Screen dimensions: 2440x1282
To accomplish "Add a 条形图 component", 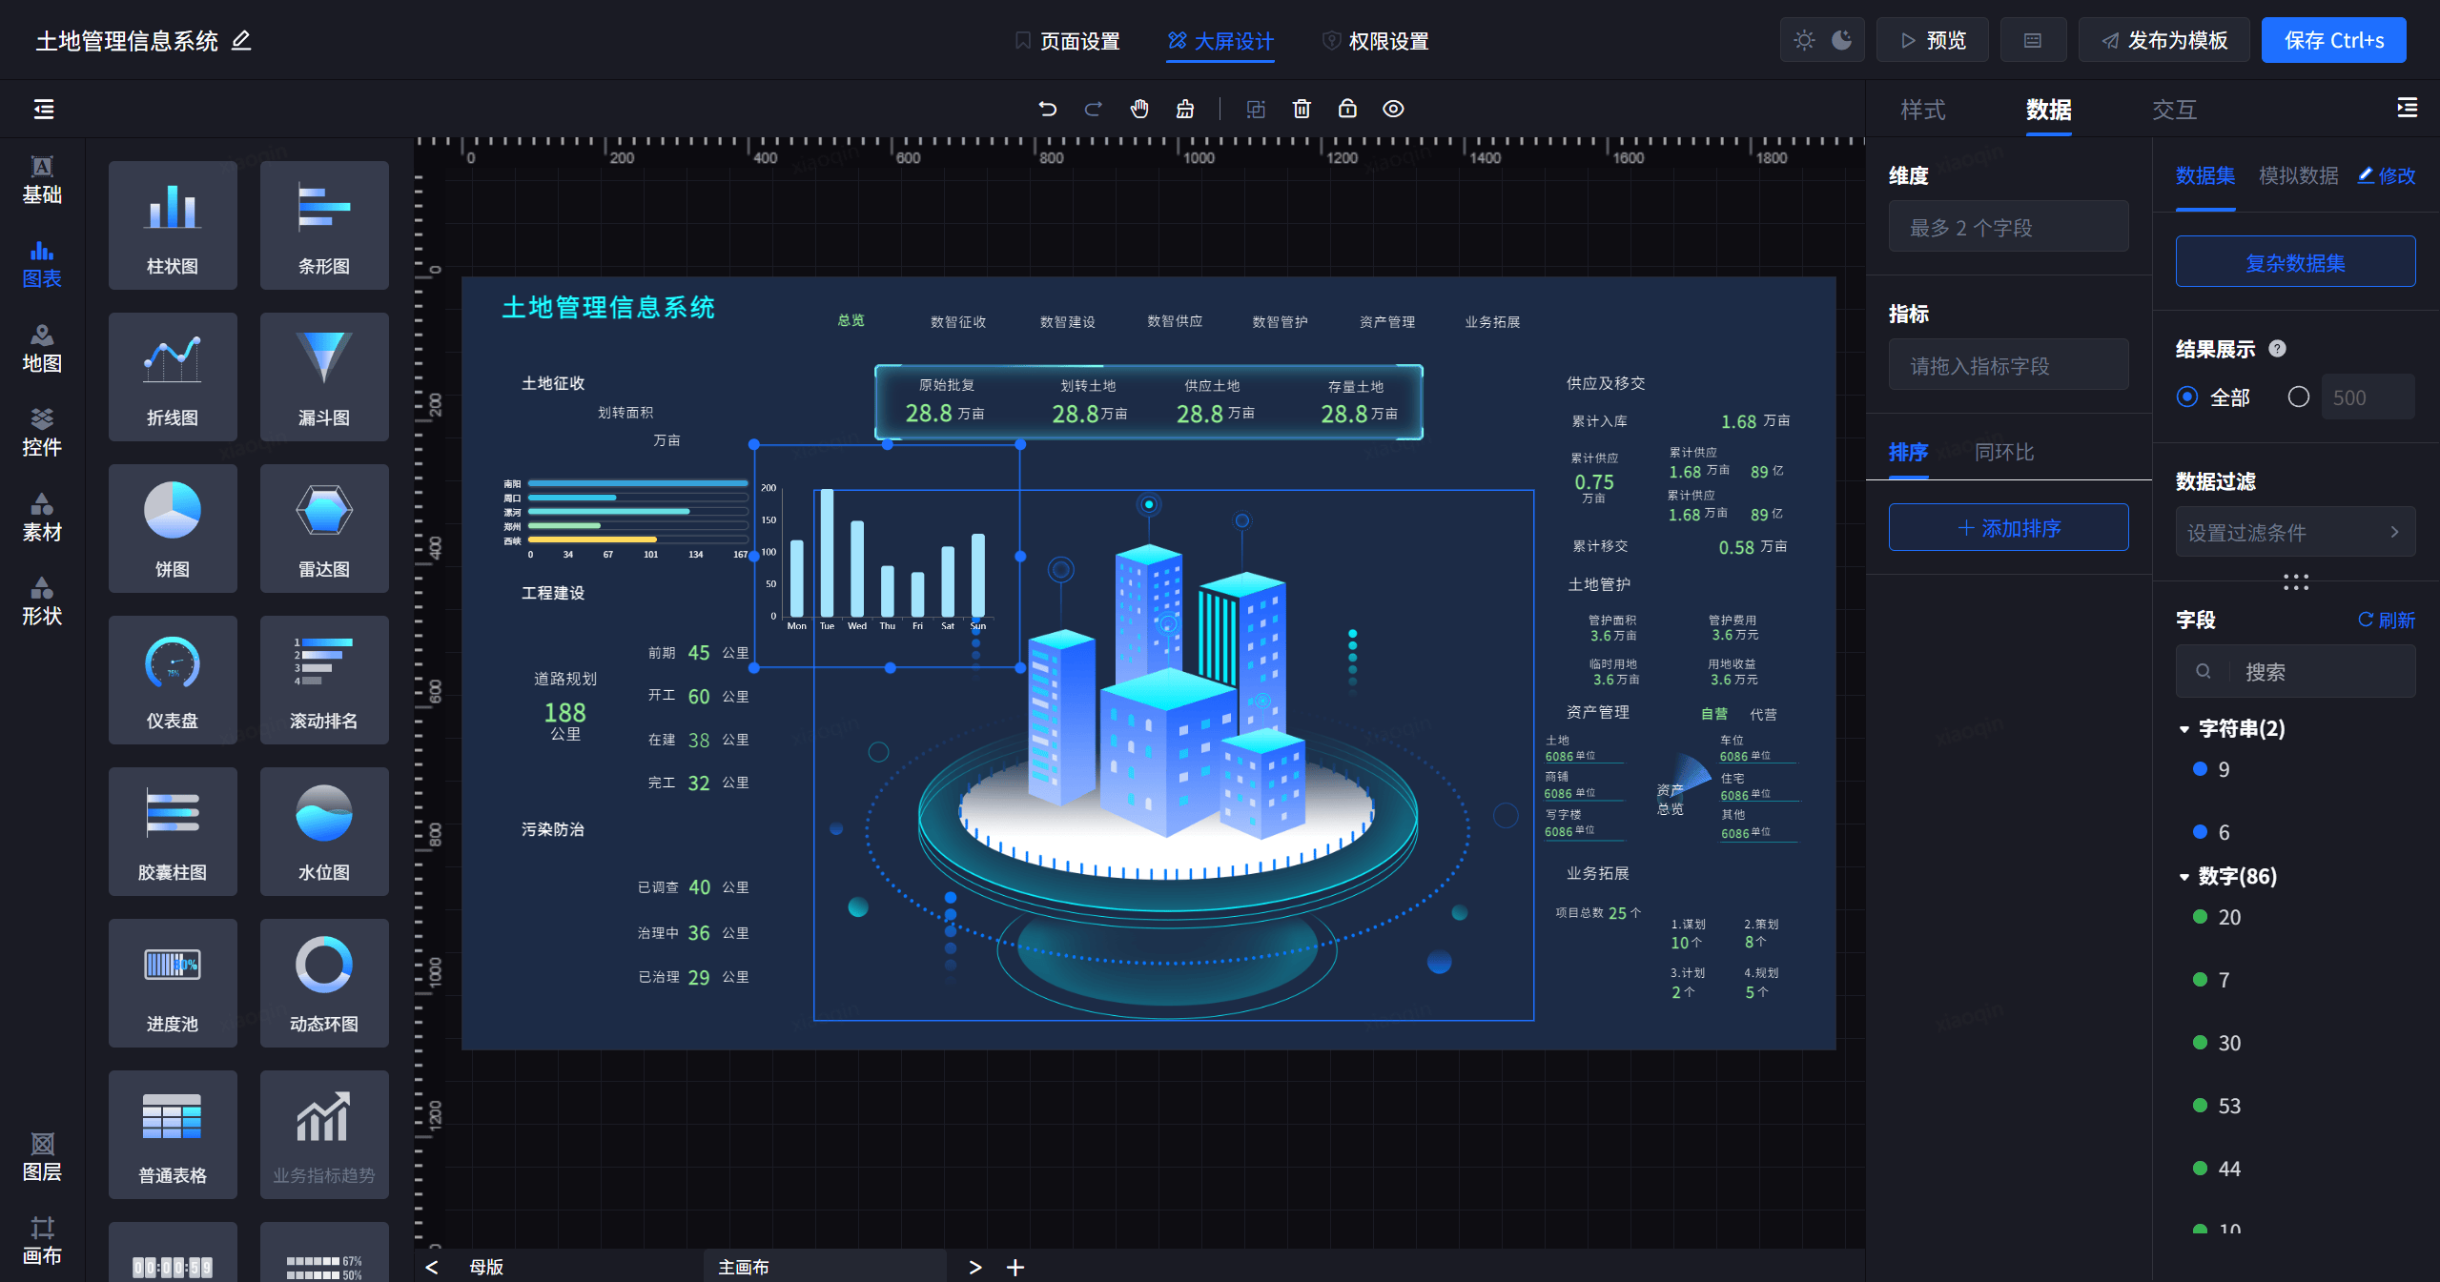I will (324, 225).
